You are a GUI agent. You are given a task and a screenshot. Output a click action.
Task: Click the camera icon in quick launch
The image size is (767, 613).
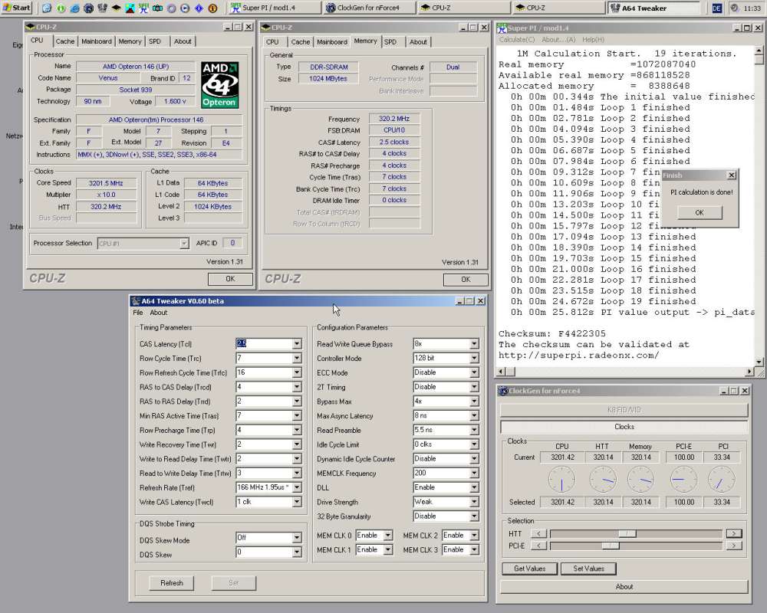[x=157, y=8]
